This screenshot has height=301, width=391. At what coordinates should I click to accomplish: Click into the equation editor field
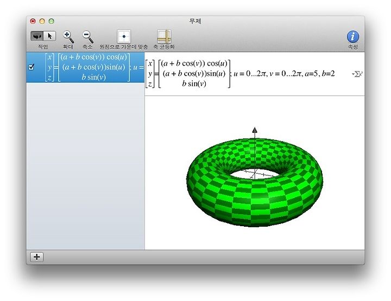click(x=254, y=74)
